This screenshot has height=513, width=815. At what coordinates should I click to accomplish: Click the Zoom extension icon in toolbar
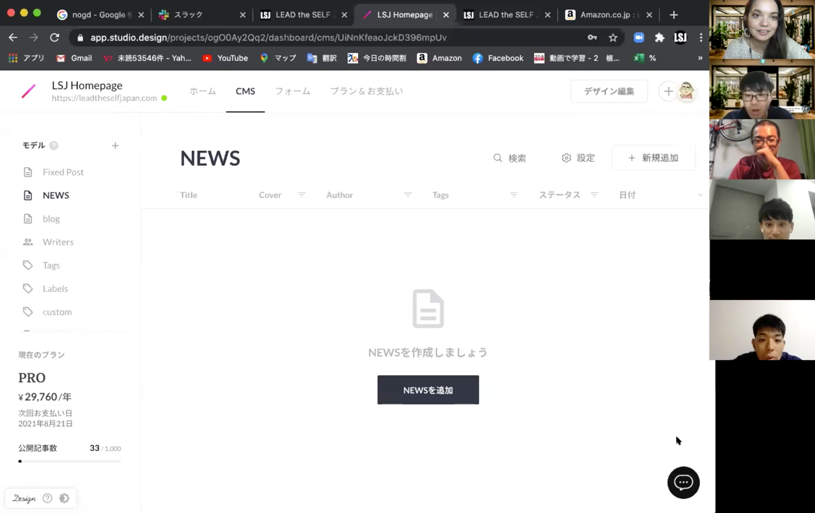coord(639,37)
